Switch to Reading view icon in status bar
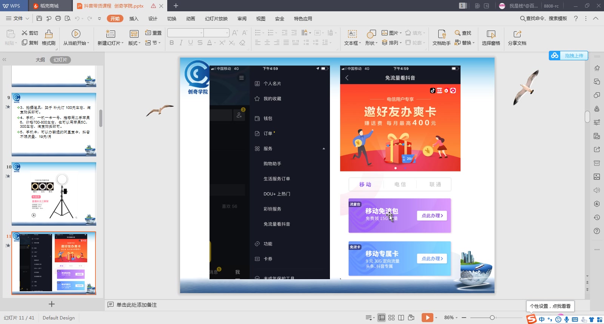 click(401, 318)
